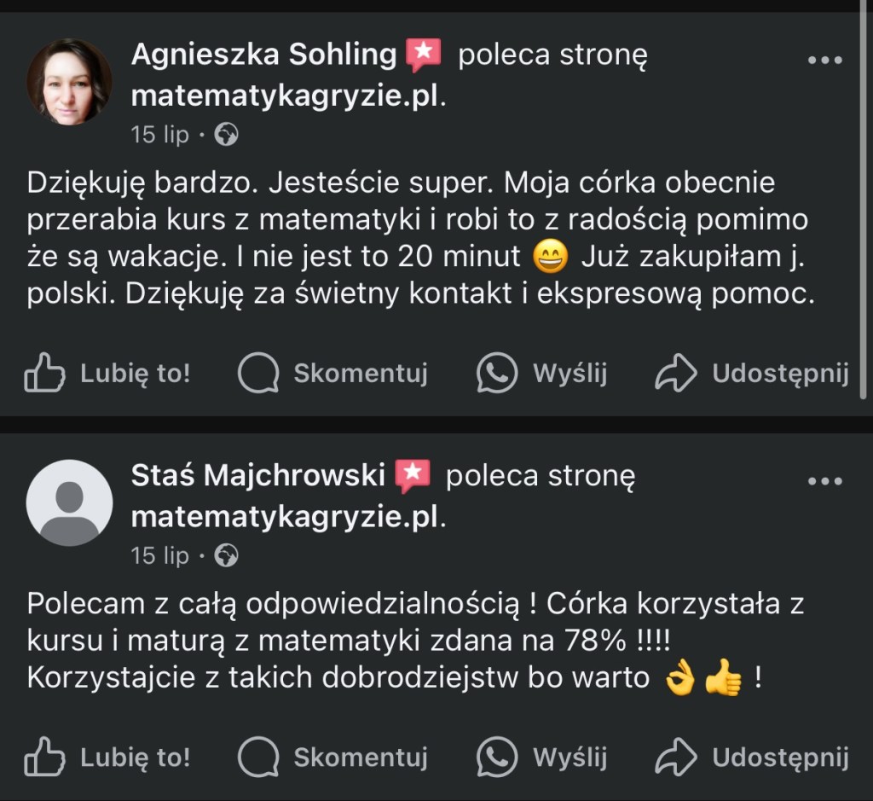Open options menu on Agnieszka's post

tap(824, 61)
